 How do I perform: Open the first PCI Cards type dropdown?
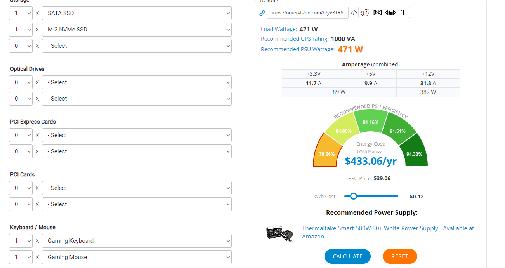(x=137, y=188)
